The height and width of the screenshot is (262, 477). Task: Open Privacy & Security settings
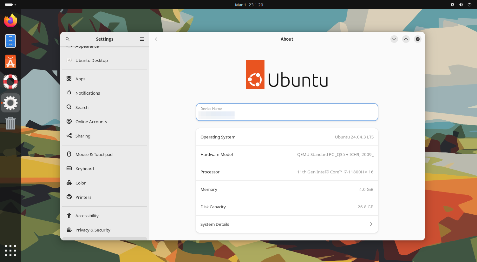coord(93,230)
